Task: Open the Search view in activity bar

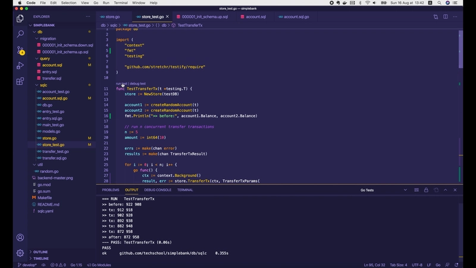Action: [x=20, y=34]
